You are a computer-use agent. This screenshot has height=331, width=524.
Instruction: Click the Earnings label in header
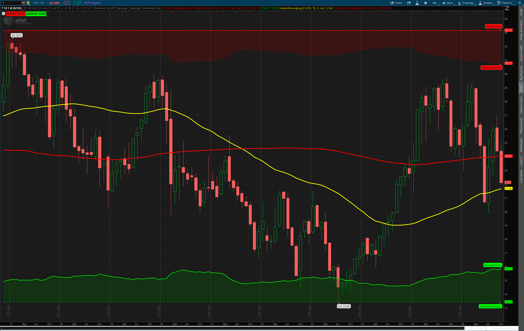pos(122,8)
